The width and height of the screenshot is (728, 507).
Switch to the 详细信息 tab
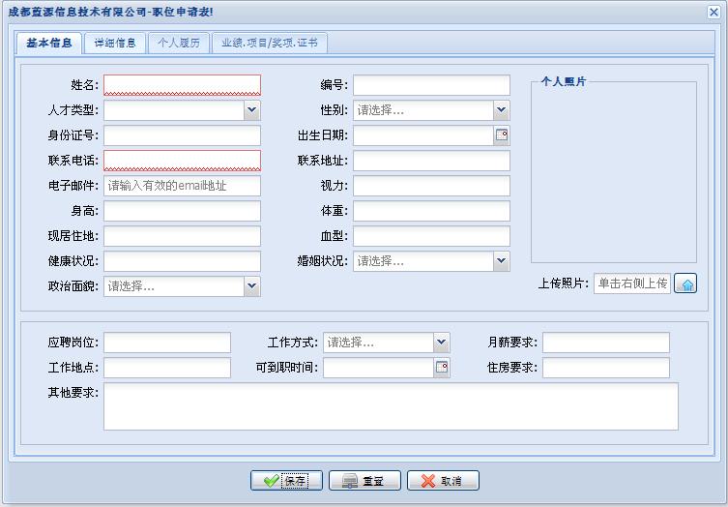115,44
